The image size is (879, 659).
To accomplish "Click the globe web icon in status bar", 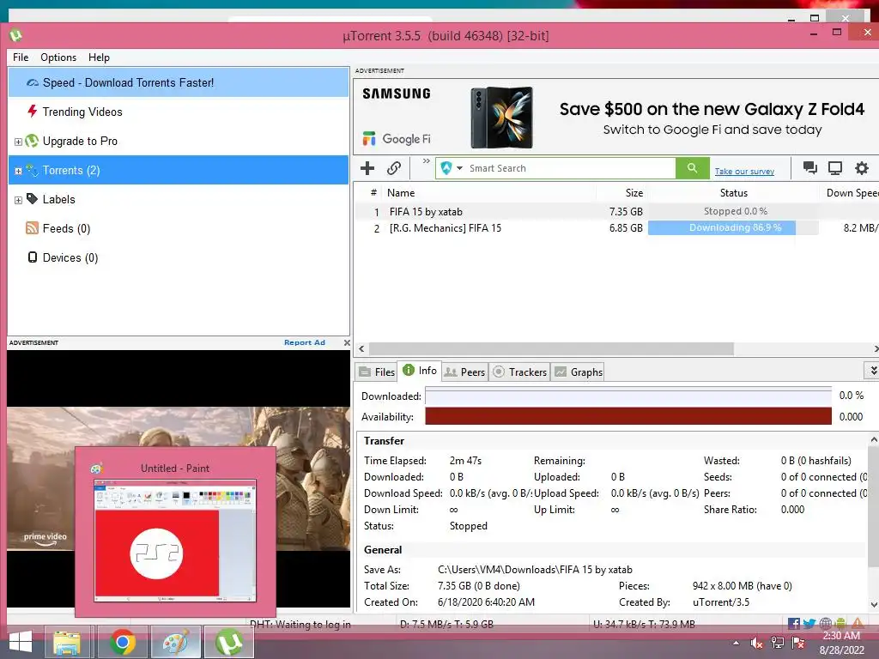I will (825, 623).
